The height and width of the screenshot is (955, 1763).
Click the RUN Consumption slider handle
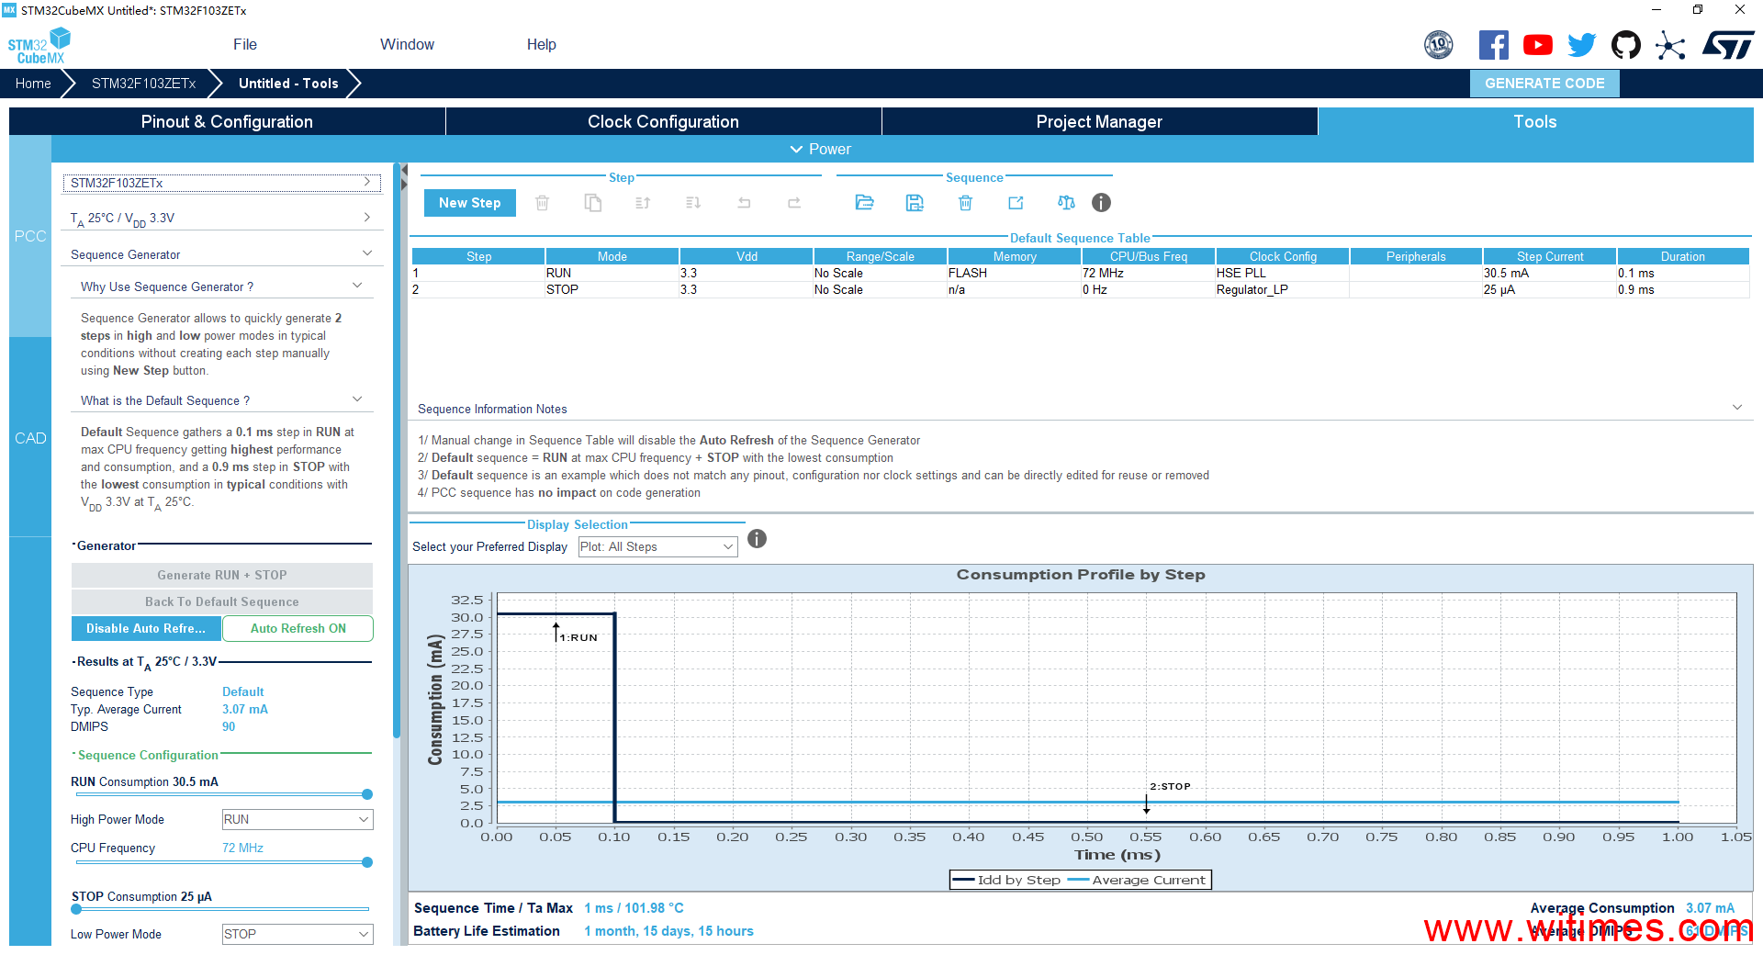click(367, 794)
